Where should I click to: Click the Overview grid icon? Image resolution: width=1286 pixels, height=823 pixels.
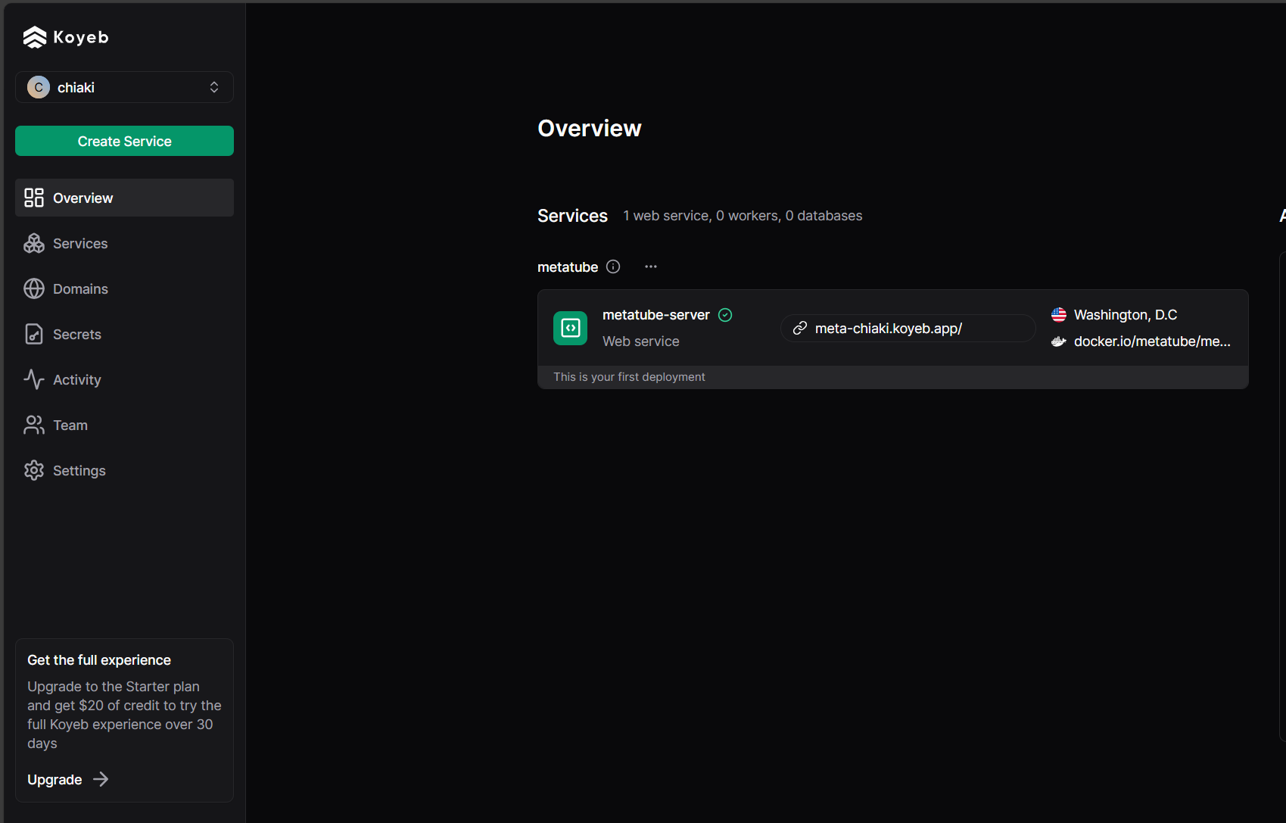34,198
